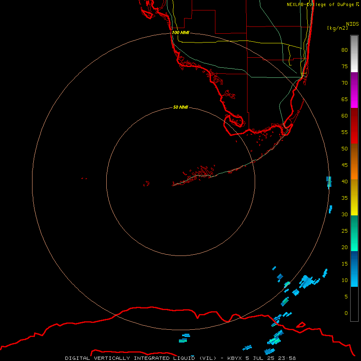Click the 60 value on the color scale
The image size is (361, 361).
point(345,116)
